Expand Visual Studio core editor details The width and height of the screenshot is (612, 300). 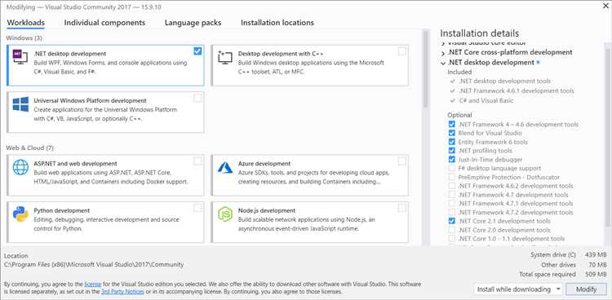tap(443, 43)
